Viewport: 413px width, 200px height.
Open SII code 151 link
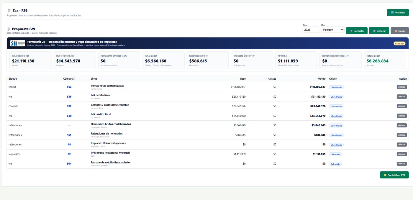69,135
